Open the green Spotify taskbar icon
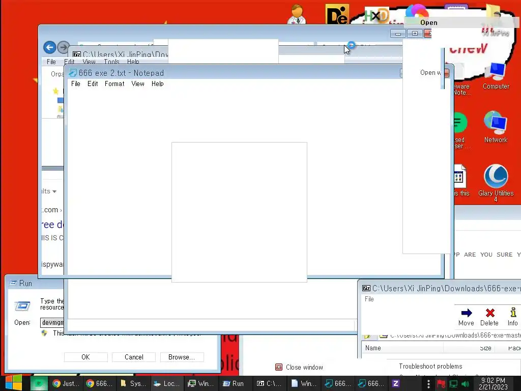The height and width of the screenshot is (391, 521). point(39,383)
